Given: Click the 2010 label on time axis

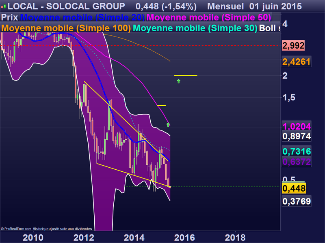Looking at the screenshot, I should click(33, 238).
